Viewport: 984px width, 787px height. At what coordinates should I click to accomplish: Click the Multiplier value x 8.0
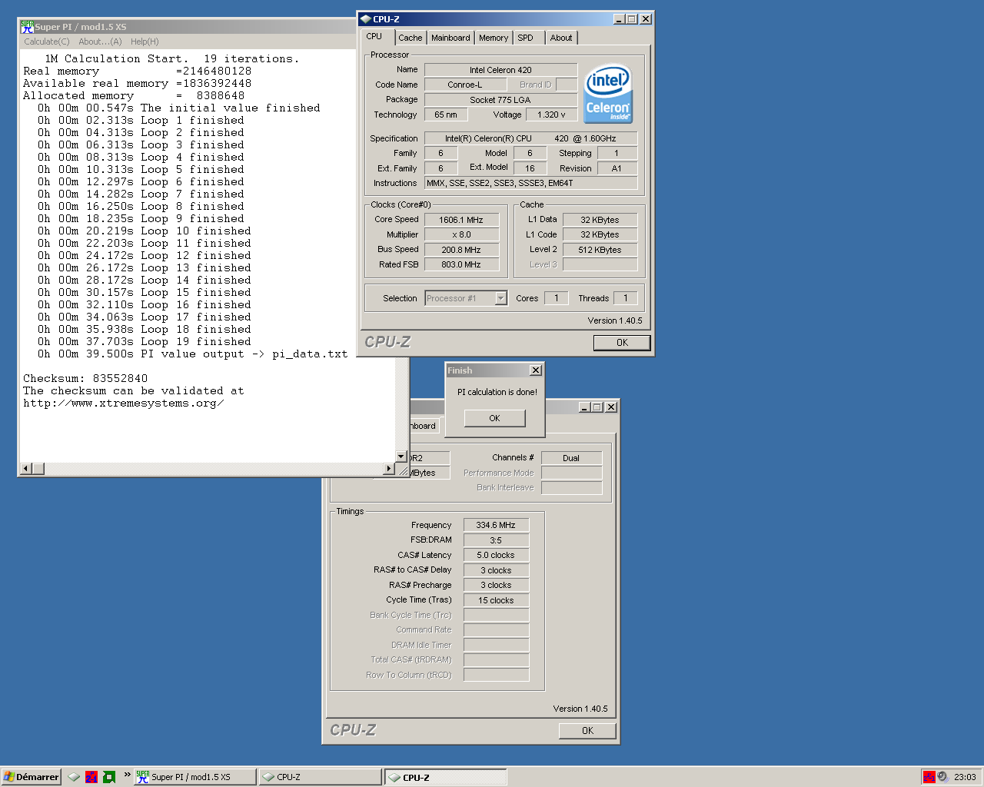461,234
